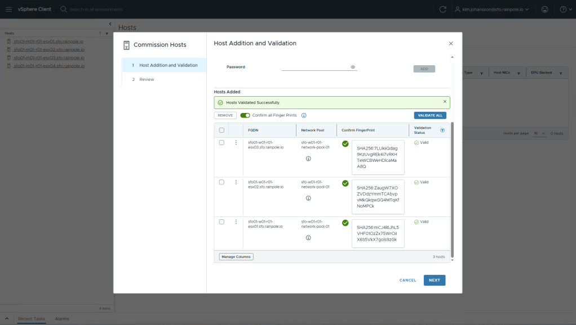This screenshot has height=325, width=576.
Task: Click Validation Status filter icon
Action: pos(442,130)
